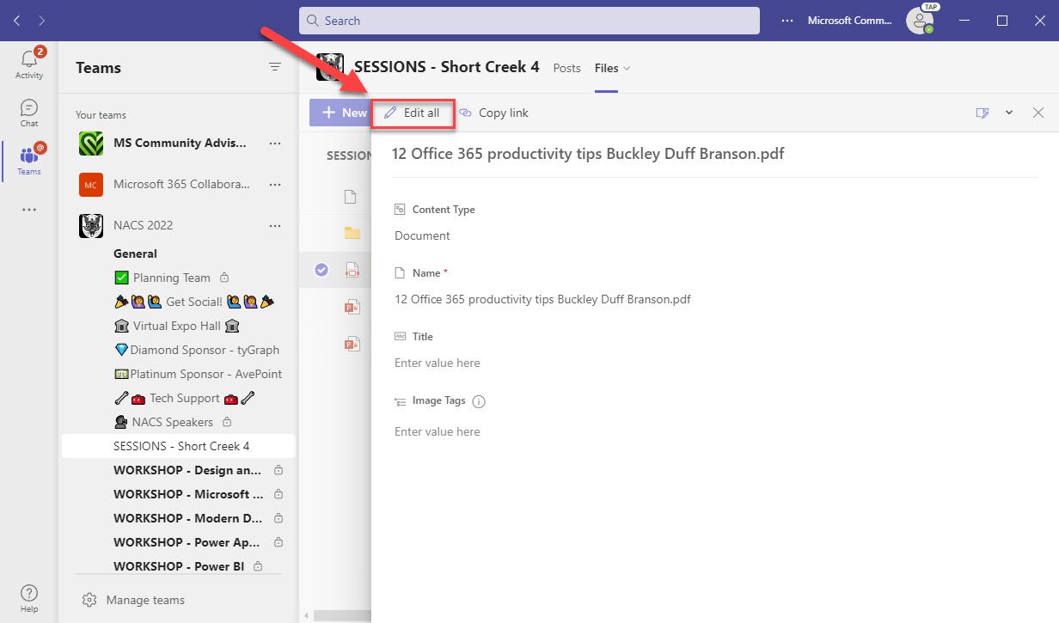Viewport: 1059px width, 623px height.
Task: Switch to the Posts tab
Action: point(566,67)
